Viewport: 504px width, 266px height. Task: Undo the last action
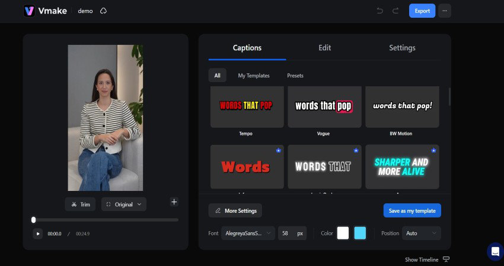click(x=379, y=11)
